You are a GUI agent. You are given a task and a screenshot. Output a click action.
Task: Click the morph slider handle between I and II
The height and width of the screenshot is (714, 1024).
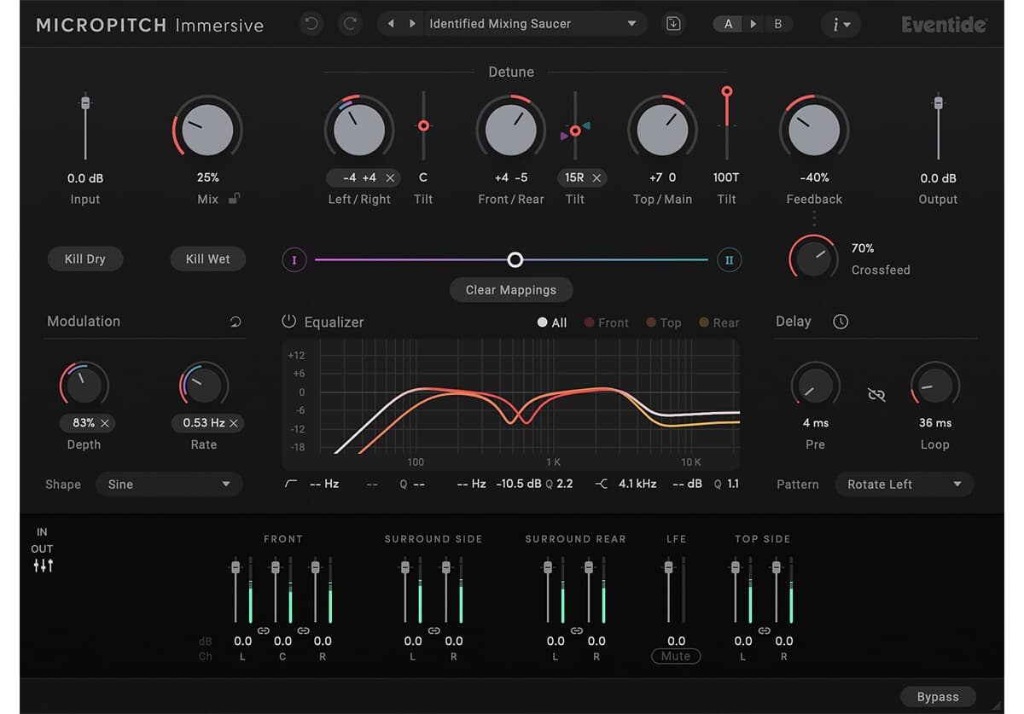tap(515, 259)
